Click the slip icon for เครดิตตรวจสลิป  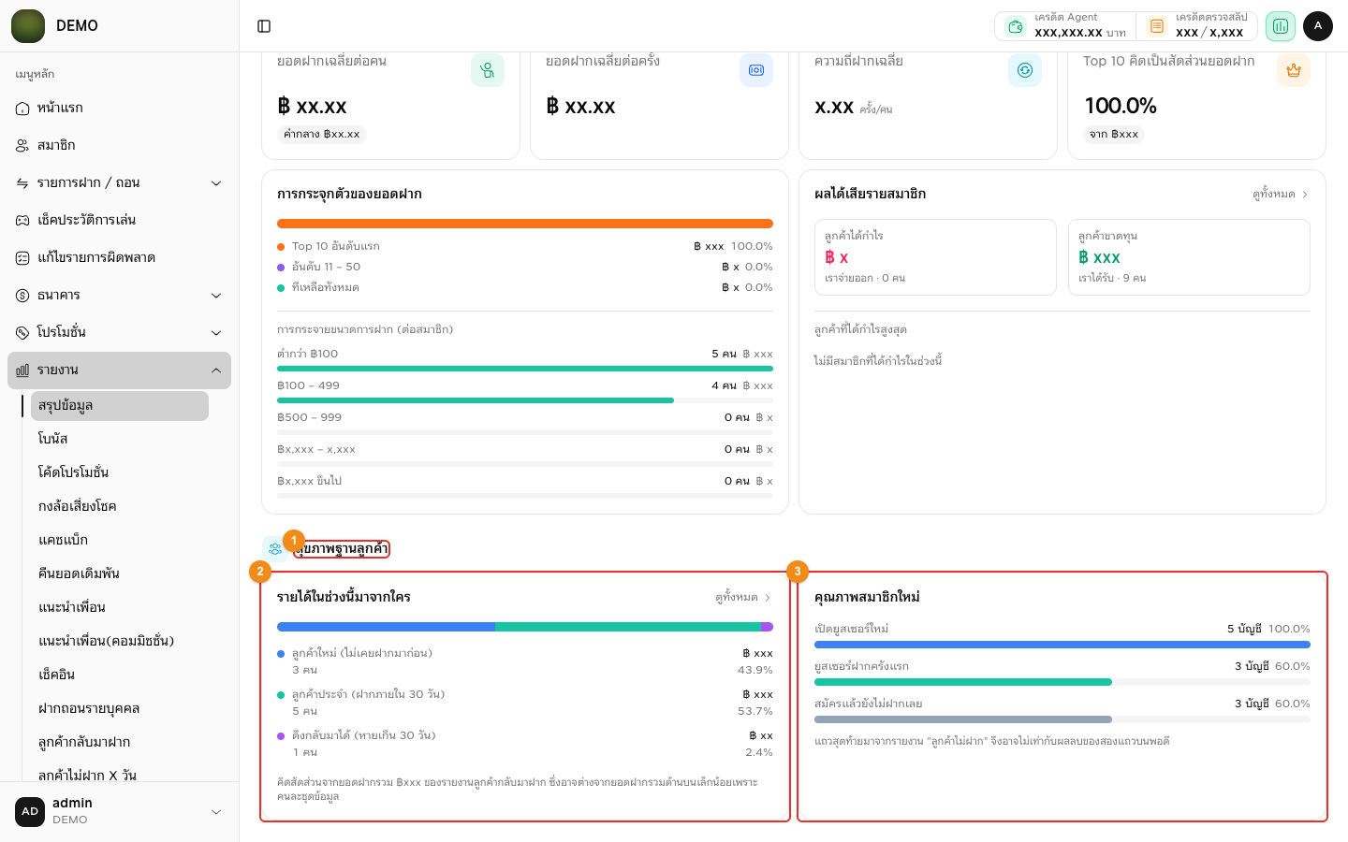[1157, 26]
